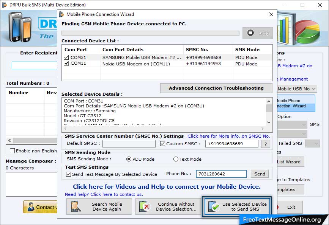Click the magnifier phone search icon

[x=76, y=206]
